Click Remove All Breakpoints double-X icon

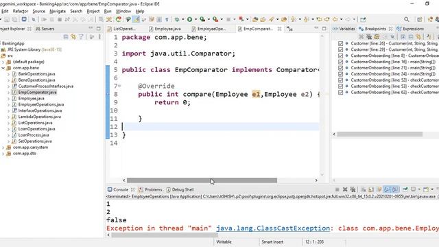[x=369, y=36]
